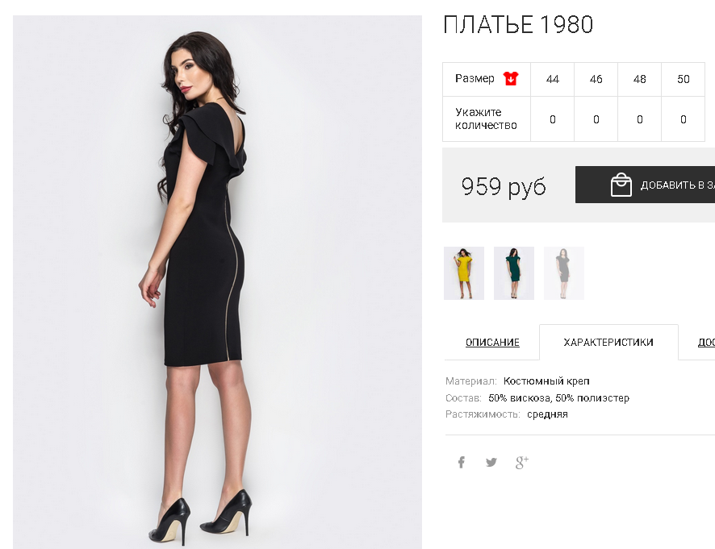Image resolution: width=715 pixels, height=549 pixels.
Task: Share the dress on Facebook
Action: pyautogui.click(x=462, y=463)
